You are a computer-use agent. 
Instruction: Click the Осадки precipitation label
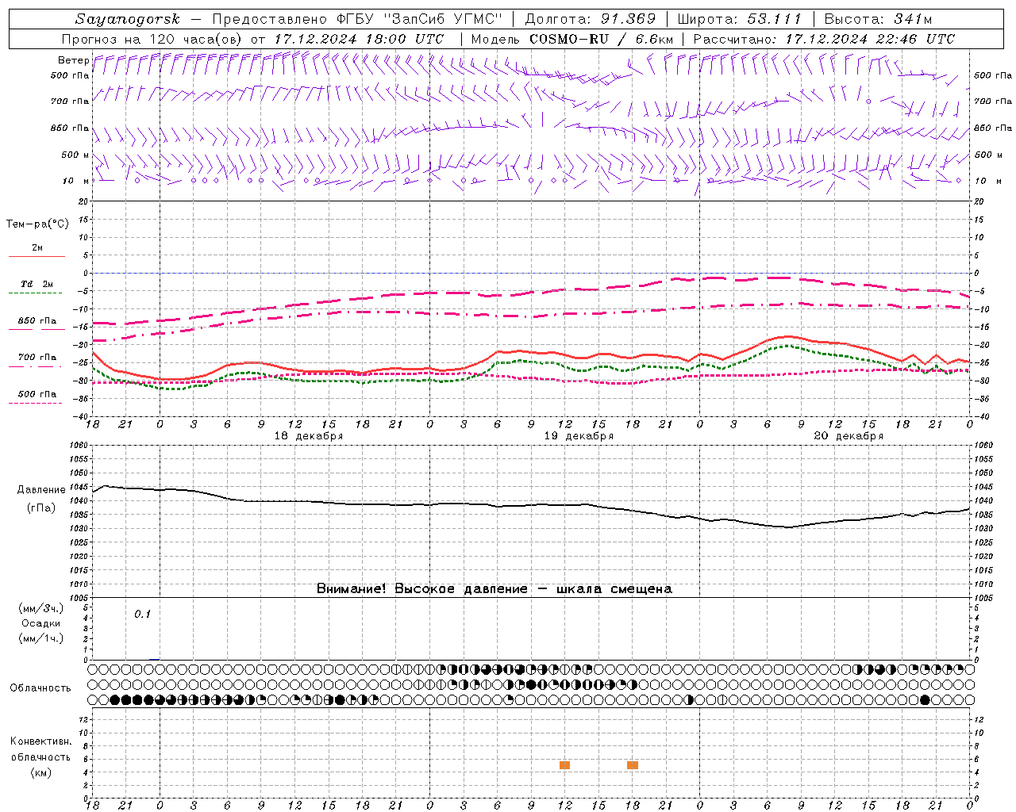(41, 623)
